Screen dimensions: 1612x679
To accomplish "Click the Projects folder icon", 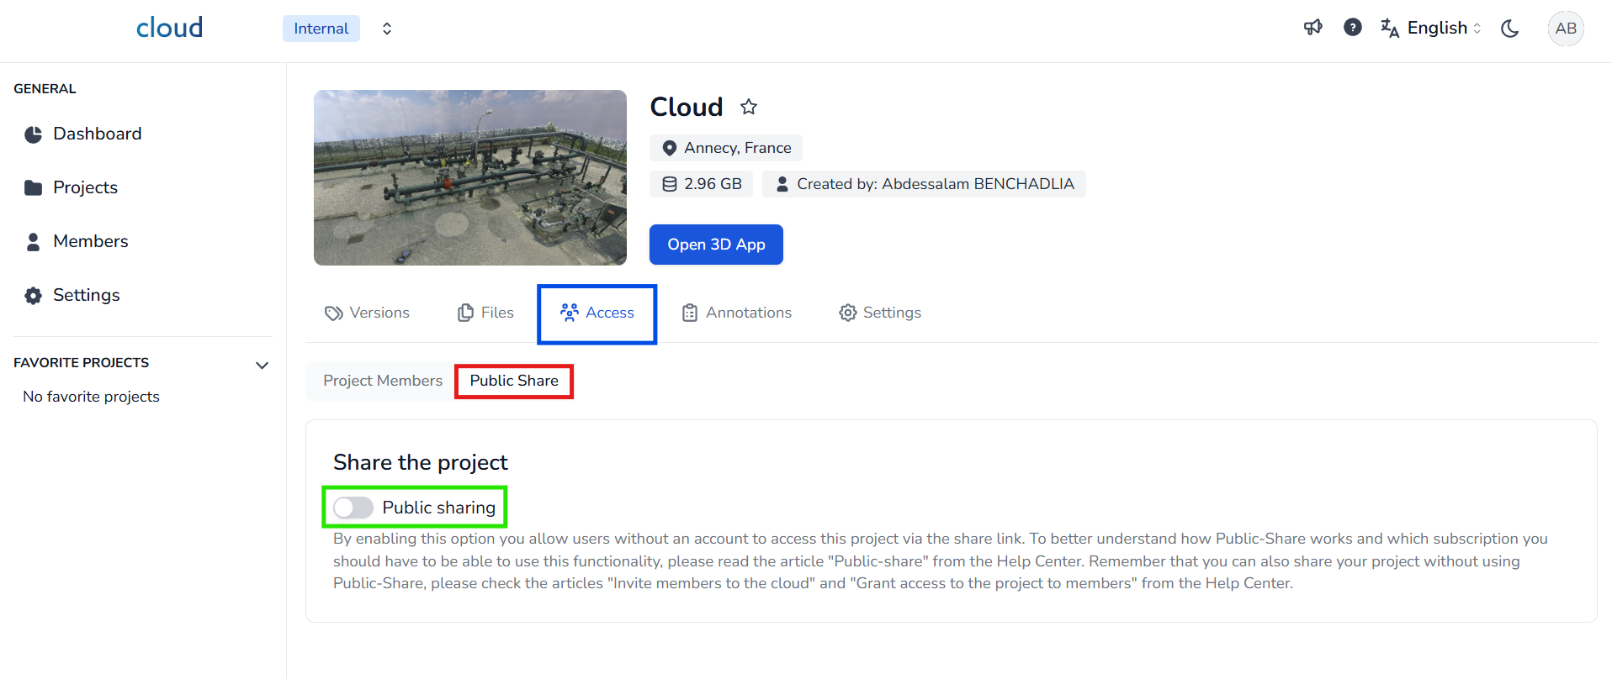I will coord(34,187).
